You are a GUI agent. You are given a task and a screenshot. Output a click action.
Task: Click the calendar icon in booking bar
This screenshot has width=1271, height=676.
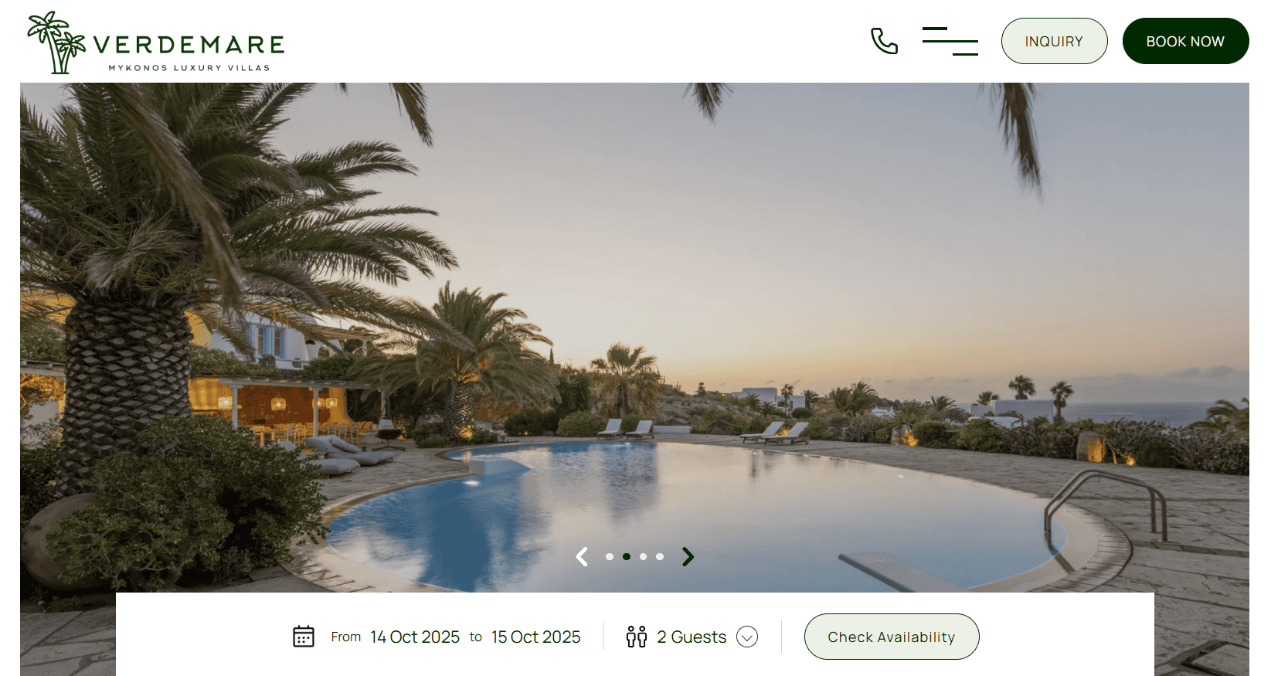point(304,637)
